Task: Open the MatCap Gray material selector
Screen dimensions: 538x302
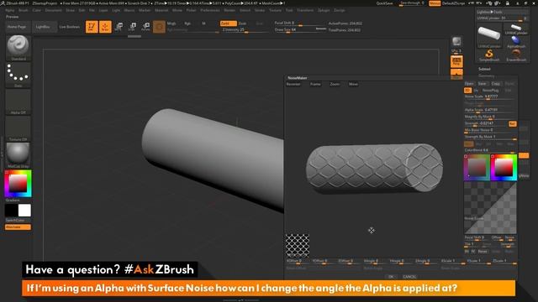Action: click(18, 155)
